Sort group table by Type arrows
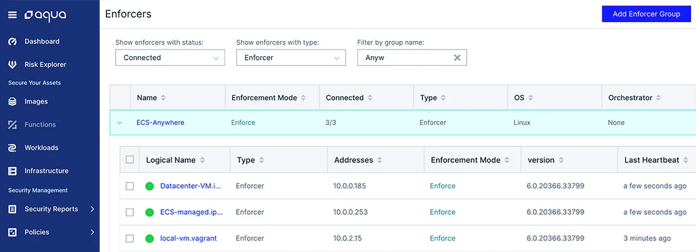696x252 pixels. (x=443, y=98)
